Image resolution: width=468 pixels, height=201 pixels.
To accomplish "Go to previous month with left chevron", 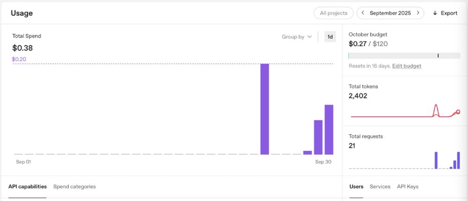I will (x=363, y=13).
